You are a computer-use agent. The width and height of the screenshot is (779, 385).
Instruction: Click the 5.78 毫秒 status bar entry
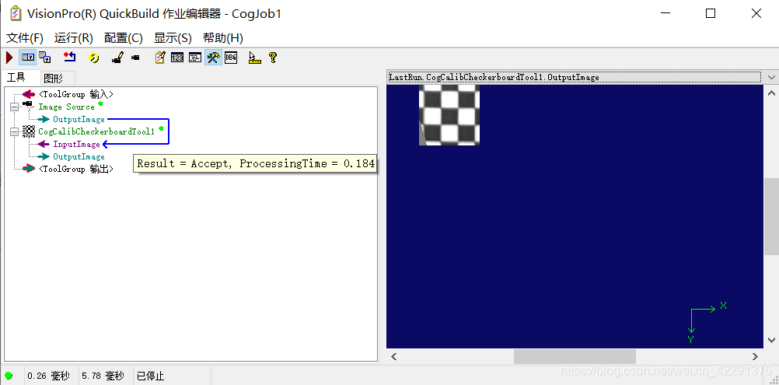pyautogui.click(x=103, y=376)
